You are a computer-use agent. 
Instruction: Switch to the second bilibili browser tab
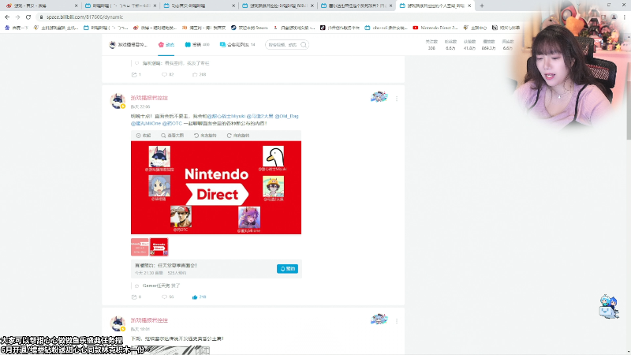pyautogui.click(x=119, y=6)
